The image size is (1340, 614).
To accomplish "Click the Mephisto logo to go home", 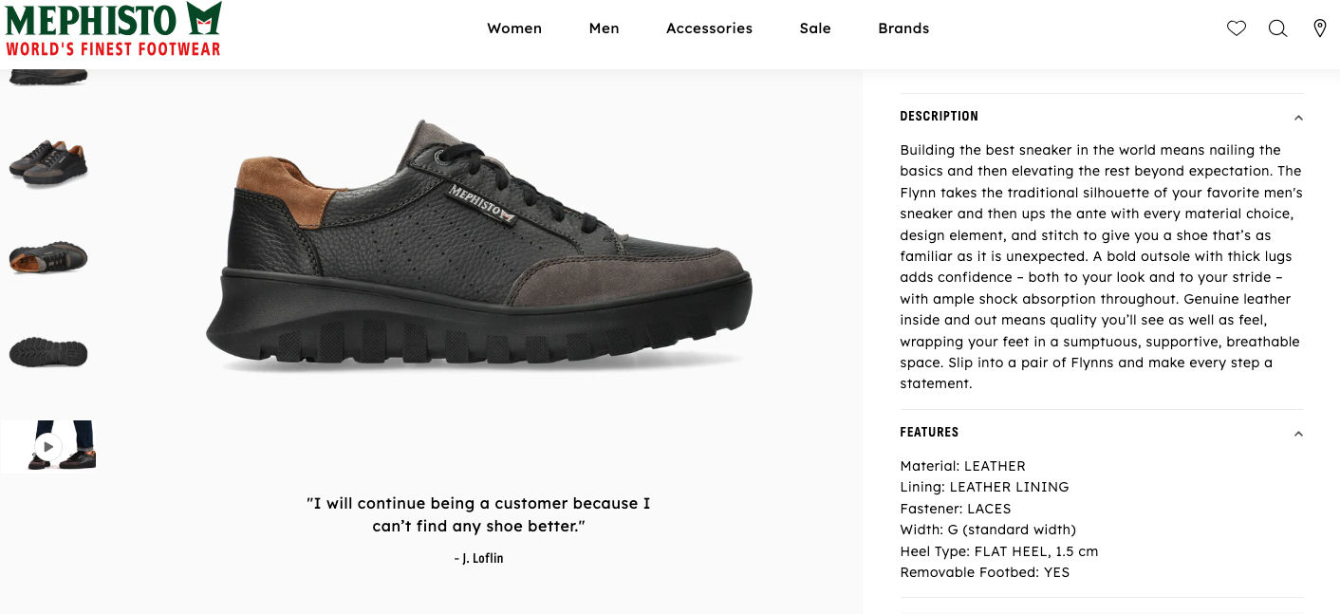I will (114, 29).
